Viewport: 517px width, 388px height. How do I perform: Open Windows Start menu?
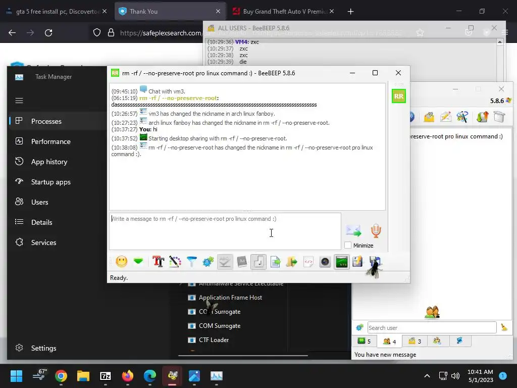tap(16, 376)
